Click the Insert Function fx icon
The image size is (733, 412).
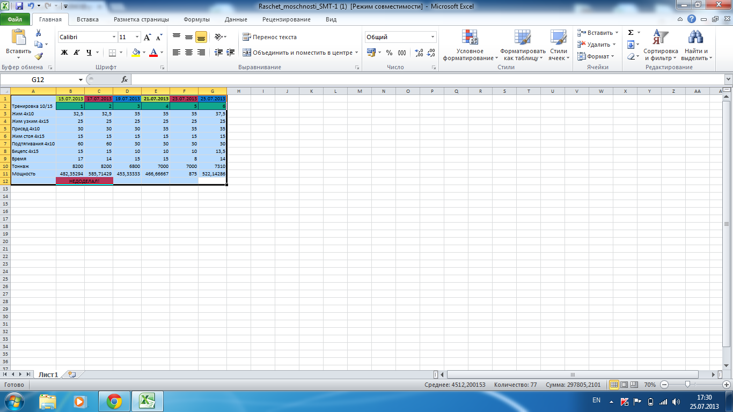[x=124, y=79]
